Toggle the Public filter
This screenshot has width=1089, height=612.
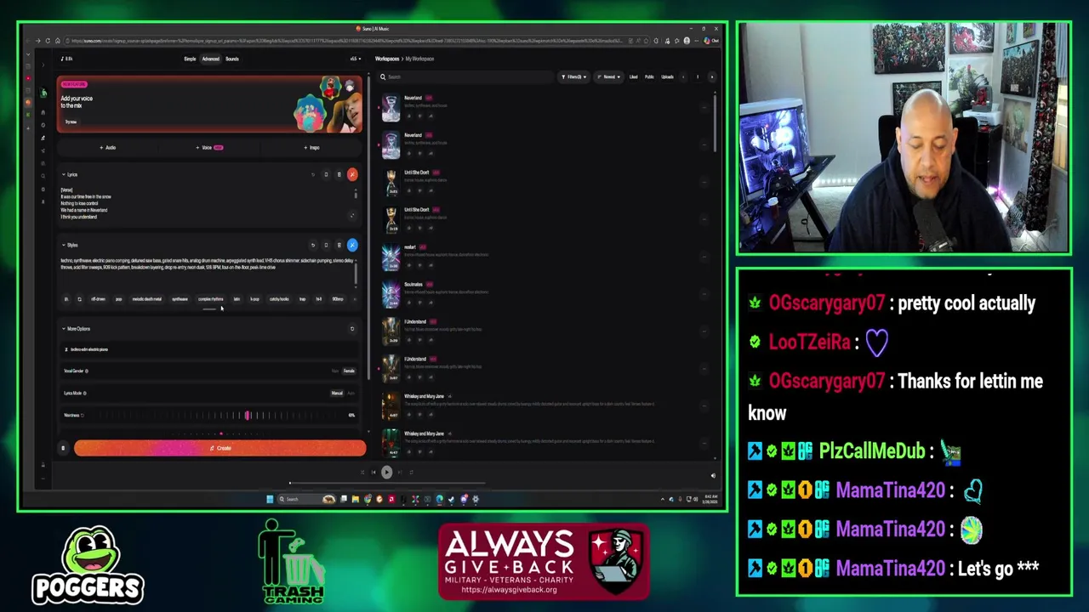(649, 77)
